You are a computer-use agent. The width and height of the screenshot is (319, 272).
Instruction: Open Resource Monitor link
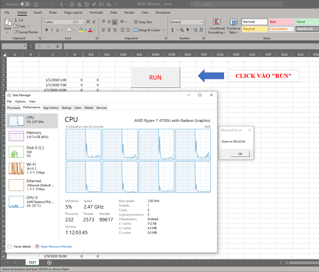[x=56, y=247]
